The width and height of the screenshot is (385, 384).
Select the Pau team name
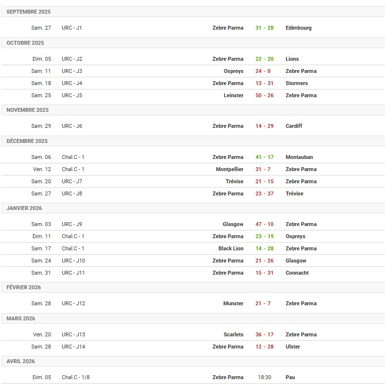point(290,377)
